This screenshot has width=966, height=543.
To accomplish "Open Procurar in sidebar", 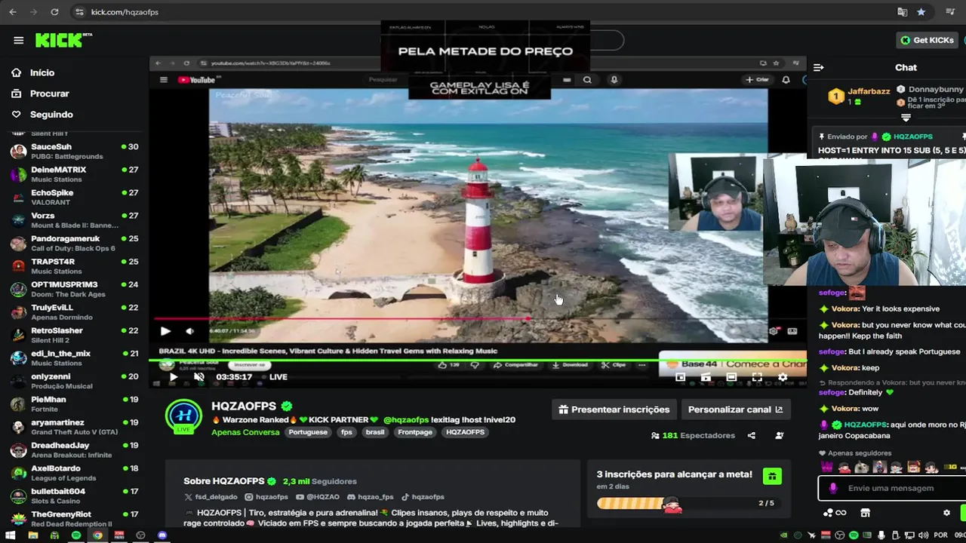I will [50, 94].
